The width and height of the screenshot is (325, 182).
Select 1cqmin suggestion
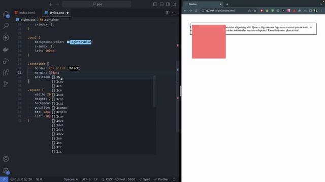(x=104, y=112)
